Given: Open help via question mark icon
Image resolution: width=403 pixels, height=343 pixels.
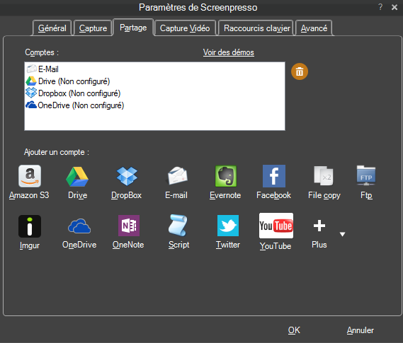Looking at the screenshot, I should coord(380,7).
